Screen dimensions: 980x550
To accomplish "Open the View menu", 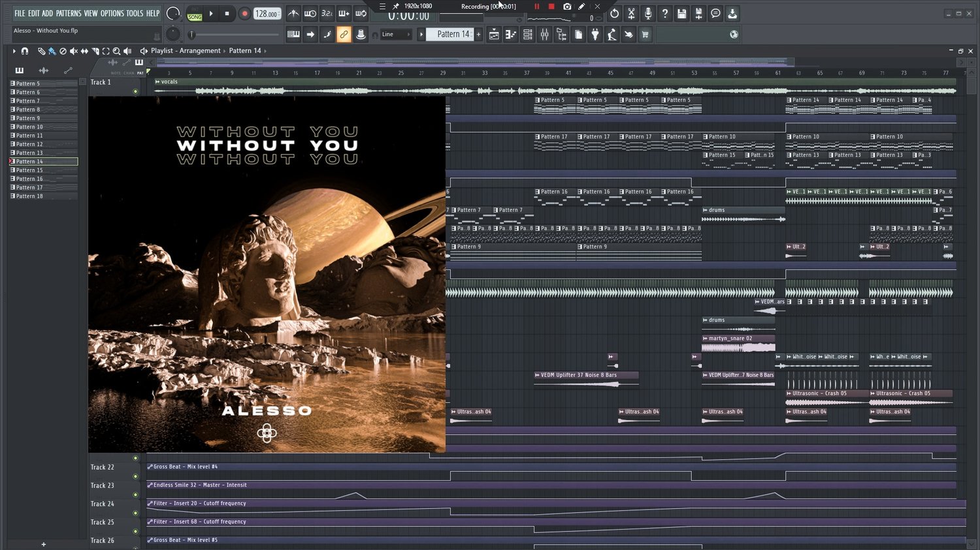I will pyautogui.click(x=91, y=13).
